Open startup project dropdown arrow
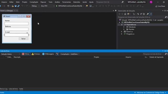The image size is (168, 94). click(83, 6)
